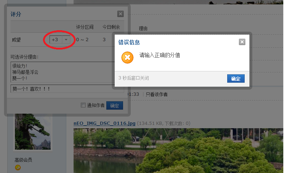Image resolution: width=284 pixels, height=173 pixels.
Task: Click the 威望 score field showing +3
Action: coord(56,39)
